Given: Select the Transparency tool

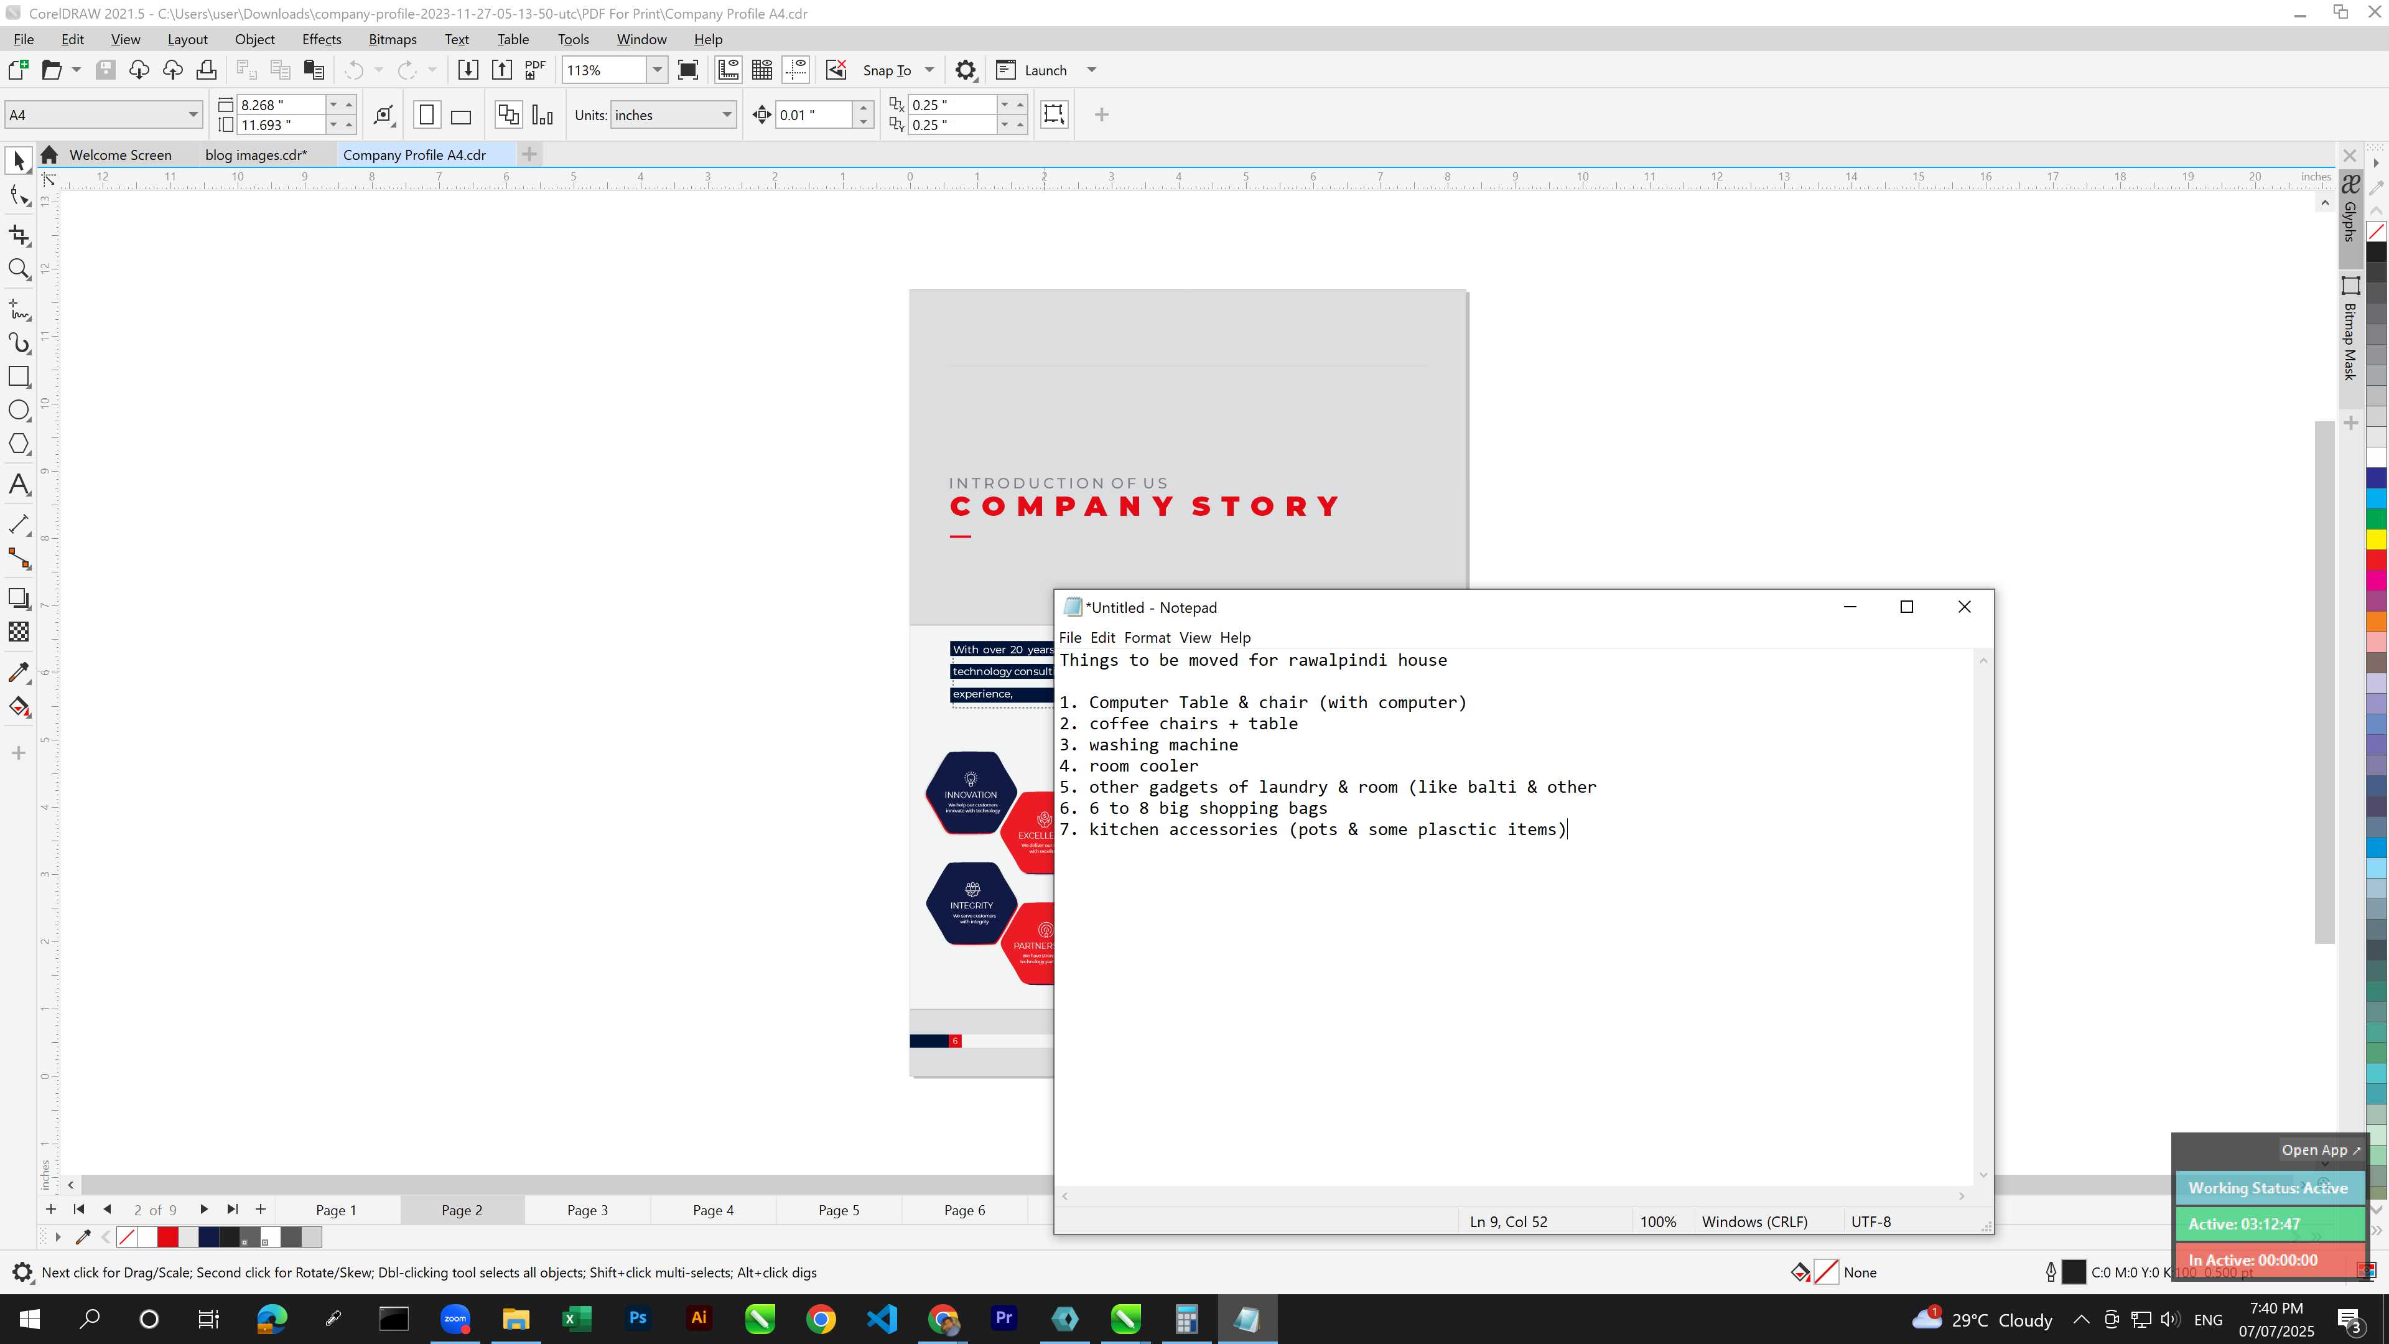Looking at the screenshot, I should [x=19, y=633].
